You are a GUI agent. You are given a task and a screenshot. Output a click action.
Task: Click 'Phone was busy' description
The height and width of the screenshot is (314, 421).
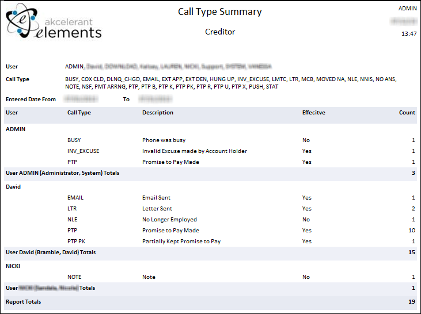[x=164, y=140]
